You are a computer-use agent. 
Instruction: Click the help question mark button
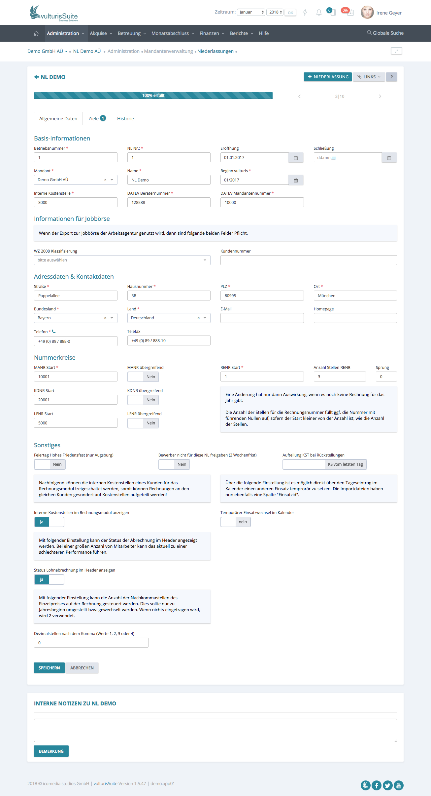pos(391,77)
